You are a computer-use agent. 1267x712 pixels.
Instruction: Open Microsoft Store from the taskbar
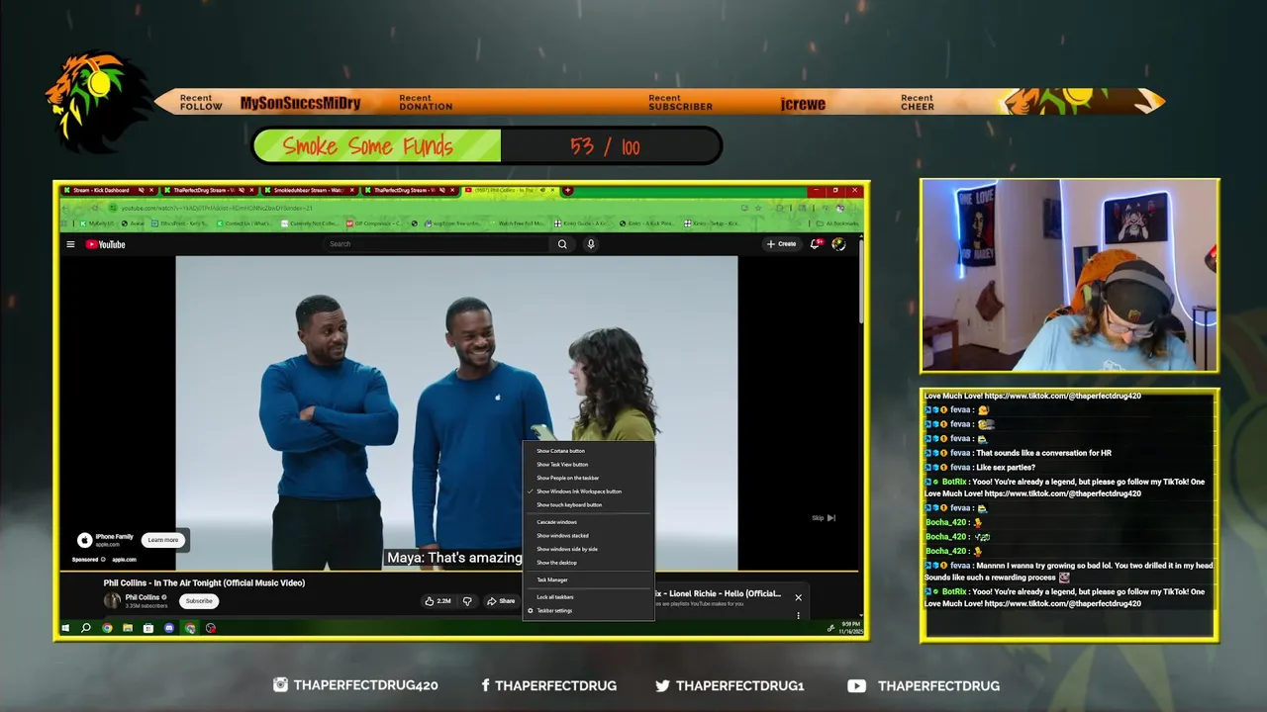(x=148, y=628)
